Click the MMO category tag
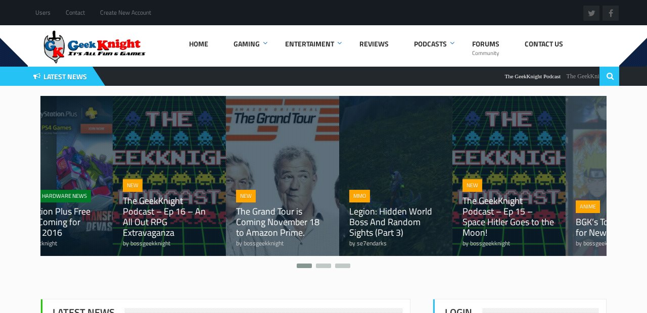The image size is (647, 313). point(359,196)
